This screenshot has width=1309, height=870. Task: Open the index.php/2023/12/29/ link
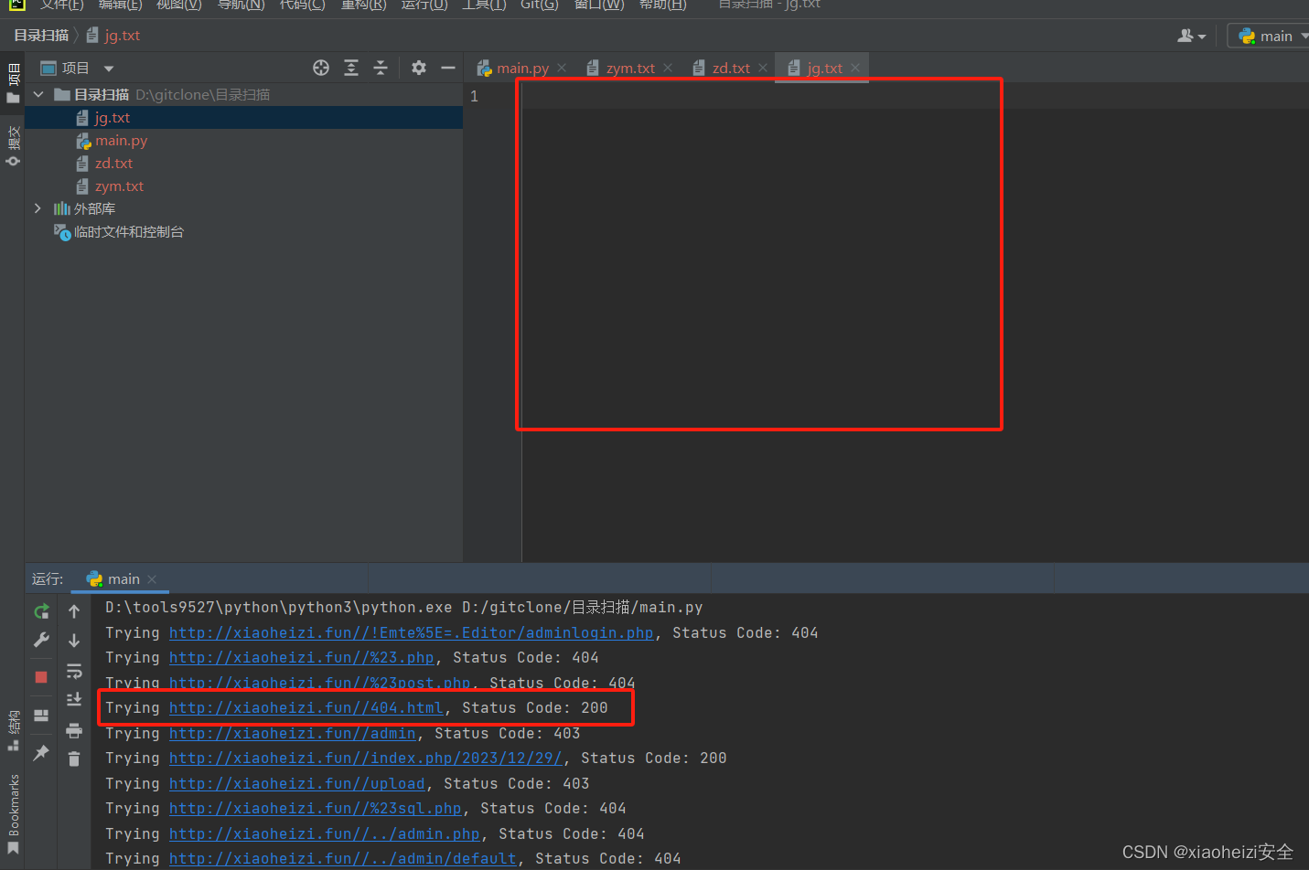[365, 758]
